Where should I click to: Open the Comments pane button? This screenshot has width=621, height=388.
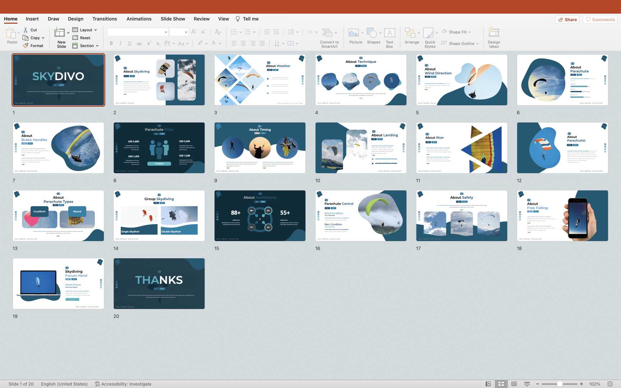[x=600, y=20]
